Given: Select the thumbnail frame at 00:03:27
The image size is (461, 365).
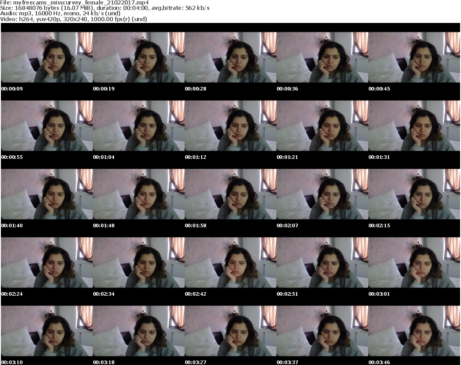Looking at the screenshot, I should click(x=230, y=331).
